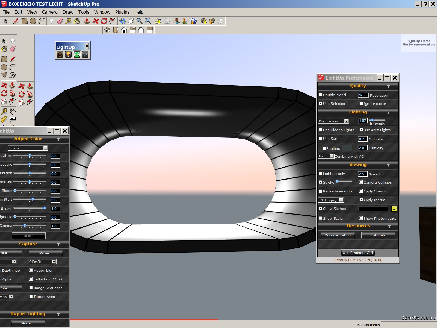Select the Tape Measure tool in top toolbar

coord(69,21)
